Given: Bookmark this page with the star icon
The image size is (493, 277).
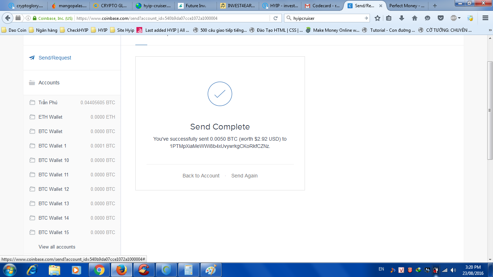Looking at the screenshot, I should (378, 18).
